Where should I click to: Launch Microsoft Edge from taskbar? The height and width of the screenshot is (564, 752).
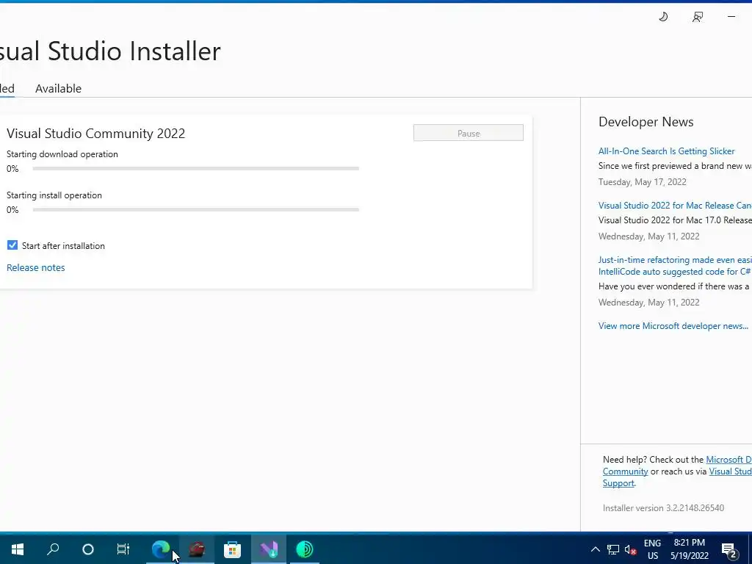pos(161,549)
